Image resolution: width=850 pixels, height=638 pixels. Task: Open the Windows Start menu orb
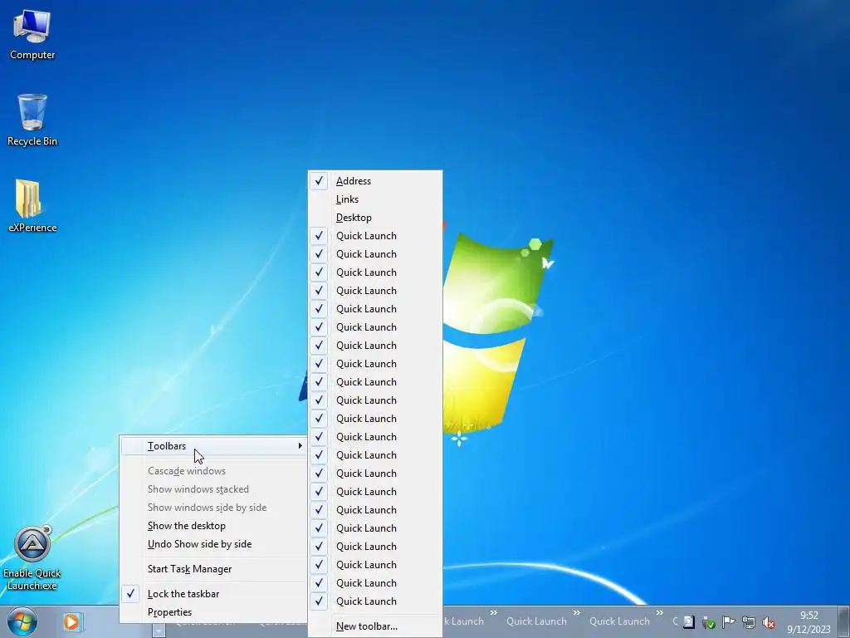tap(22, 621)
